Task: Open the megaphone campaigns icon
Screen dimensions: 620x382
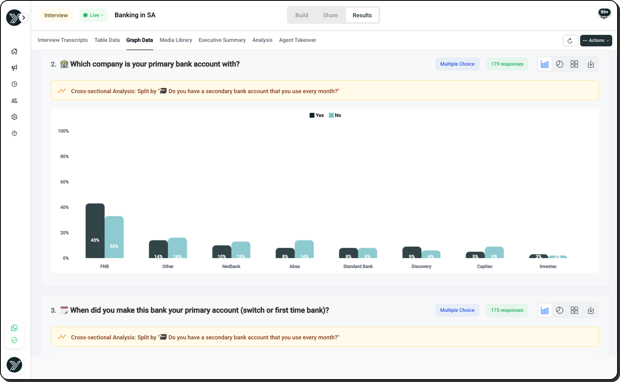Action: point(14,68)
